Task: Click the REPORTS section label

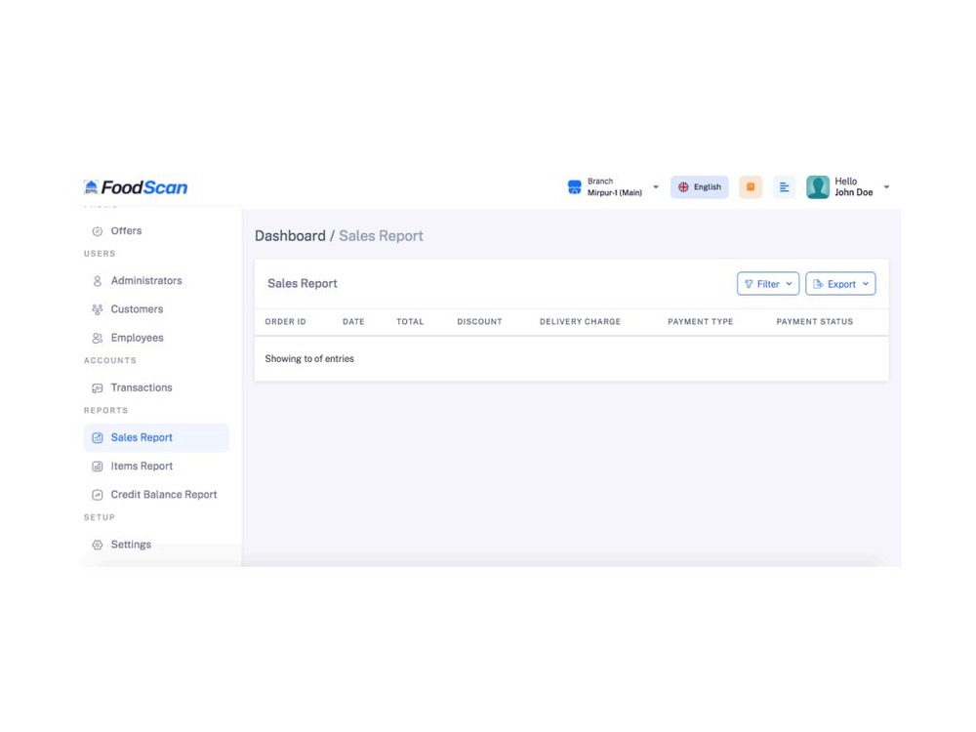Action: 105,410
